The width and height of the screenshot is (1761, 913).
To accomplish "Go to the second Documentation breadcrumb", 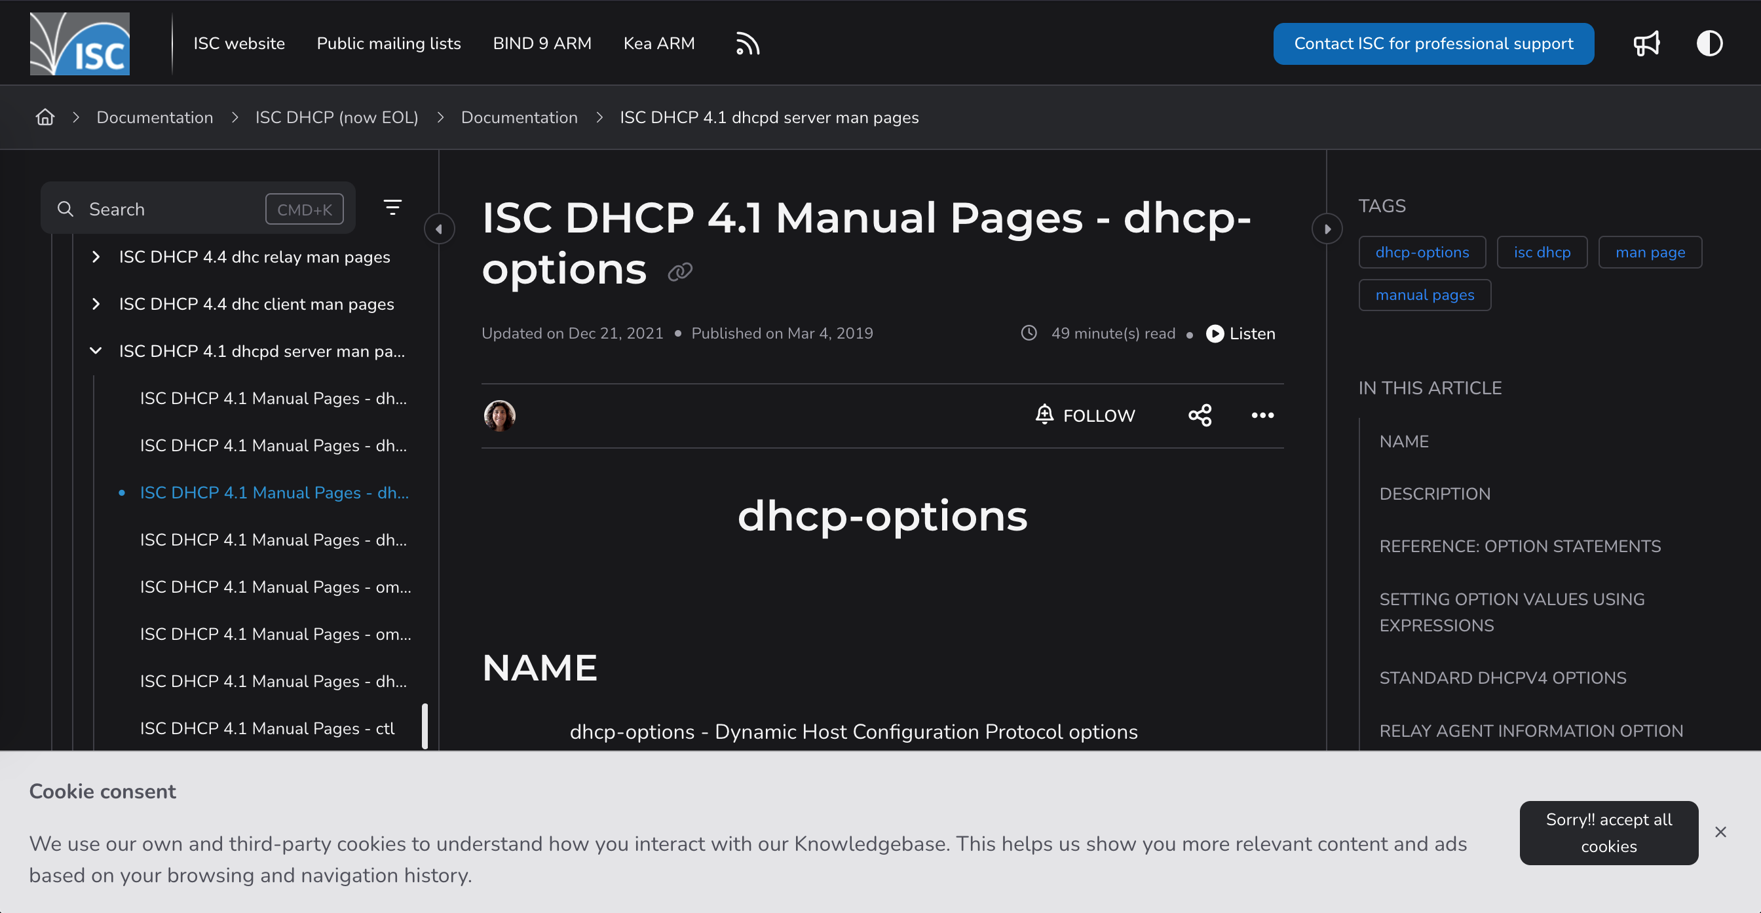I will 519,117.
